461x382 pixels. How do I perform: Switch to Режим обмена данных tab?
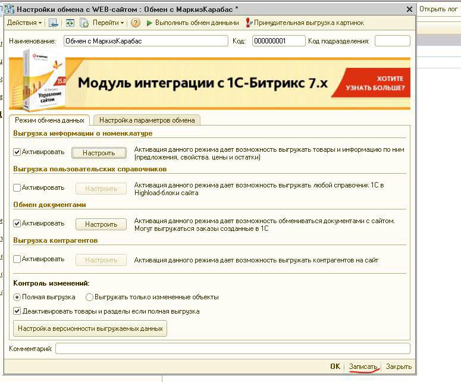[49, 120]
